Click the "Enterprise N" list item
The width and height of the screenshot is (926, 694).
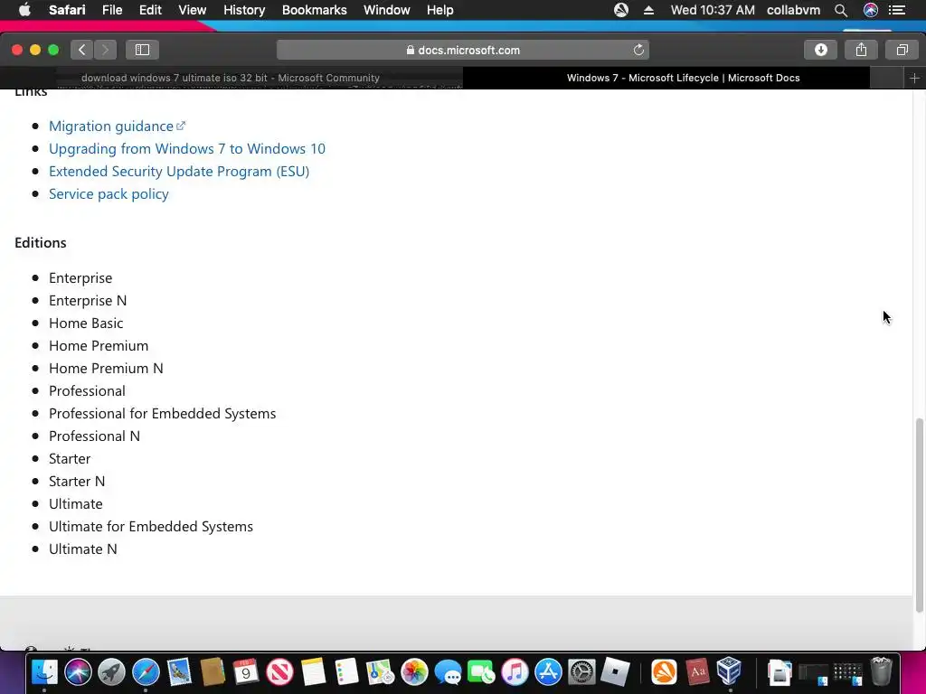coord(88,300)
